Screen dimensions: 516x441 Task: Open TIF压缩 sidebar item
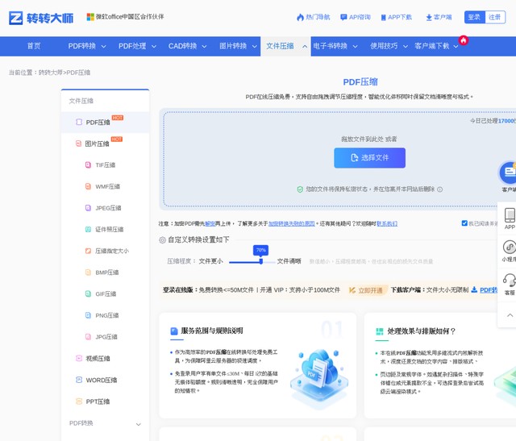coord(106,165)
